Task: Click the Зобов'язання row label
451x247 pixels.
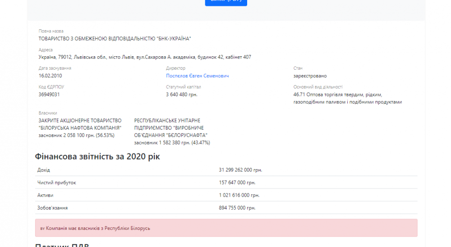Action: 53,208
